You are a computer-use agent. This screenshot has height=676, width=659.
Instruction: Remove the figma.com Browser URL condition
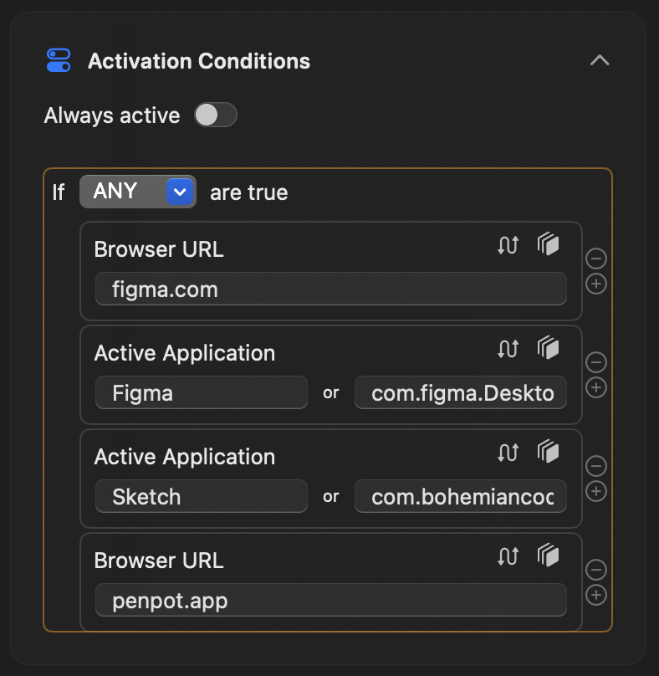click(596, 259)
